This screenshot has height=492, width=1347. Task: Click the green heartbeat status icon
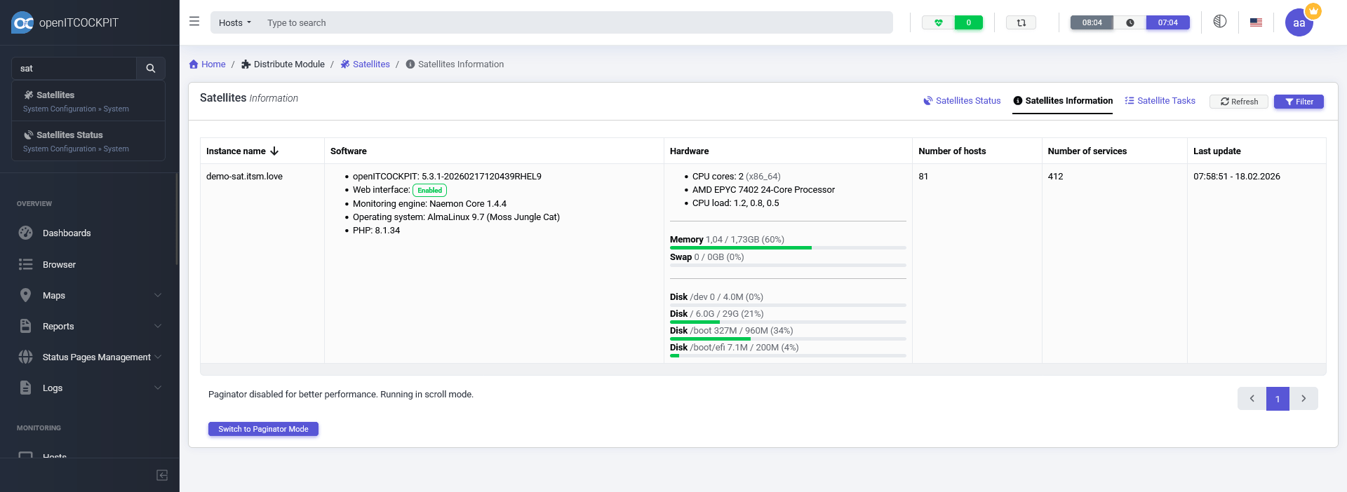(x=938, y=23)
